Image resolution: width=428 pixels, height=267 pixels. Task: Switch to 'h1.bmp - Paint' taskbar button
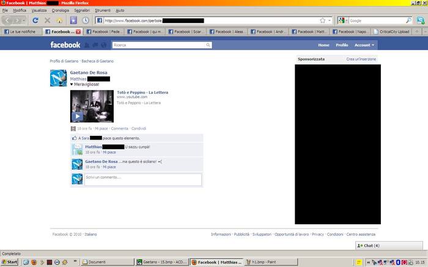[x=271, y=262]
